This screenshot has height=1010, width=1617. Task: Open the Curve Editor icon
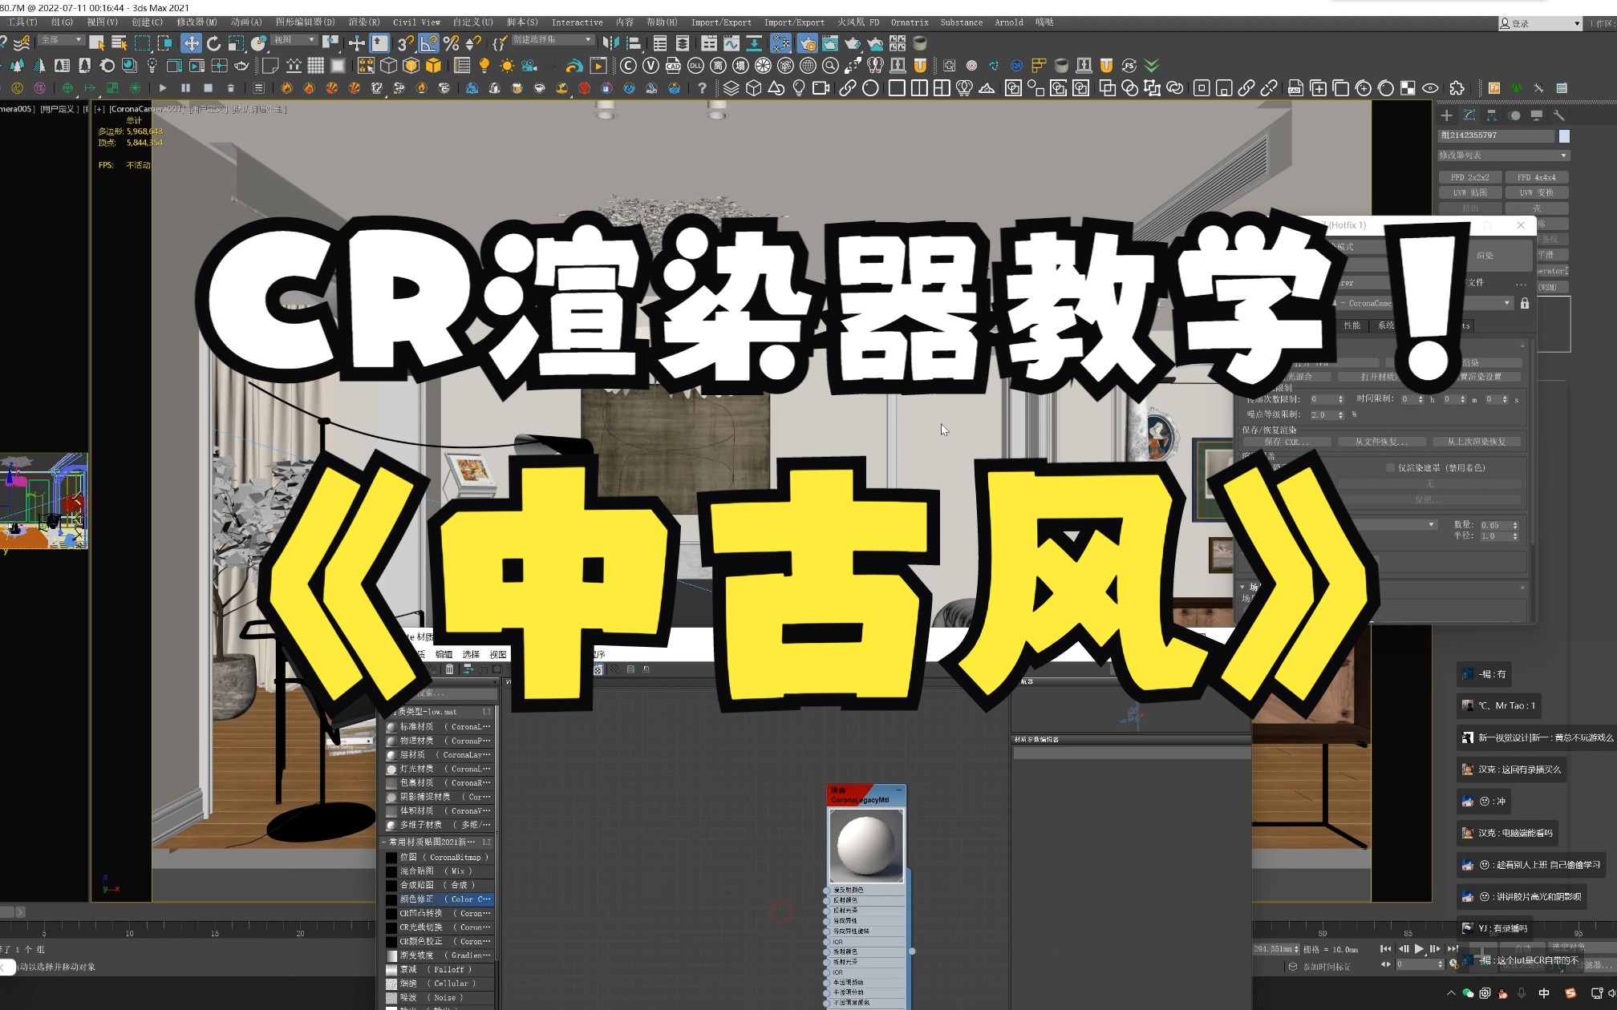(x=731, y=43)
